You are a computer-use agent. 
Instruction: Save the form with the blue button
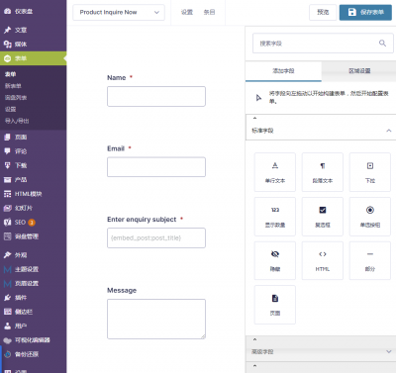[365, 12]
